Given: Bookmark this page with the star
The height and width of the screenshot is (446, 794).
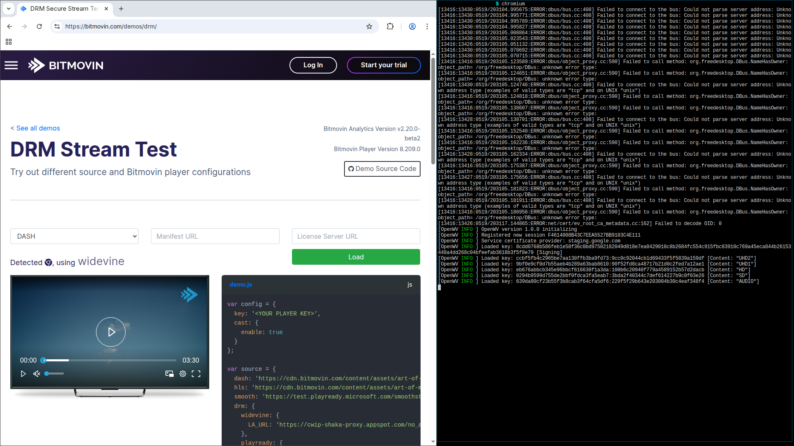Looking at the screenshot, I should 369,26.
